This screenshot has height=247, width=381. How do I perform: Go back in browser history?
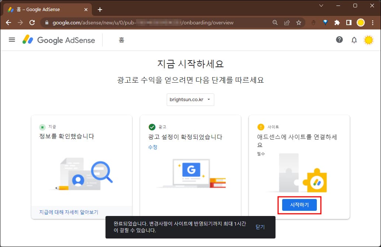(8, 23)
